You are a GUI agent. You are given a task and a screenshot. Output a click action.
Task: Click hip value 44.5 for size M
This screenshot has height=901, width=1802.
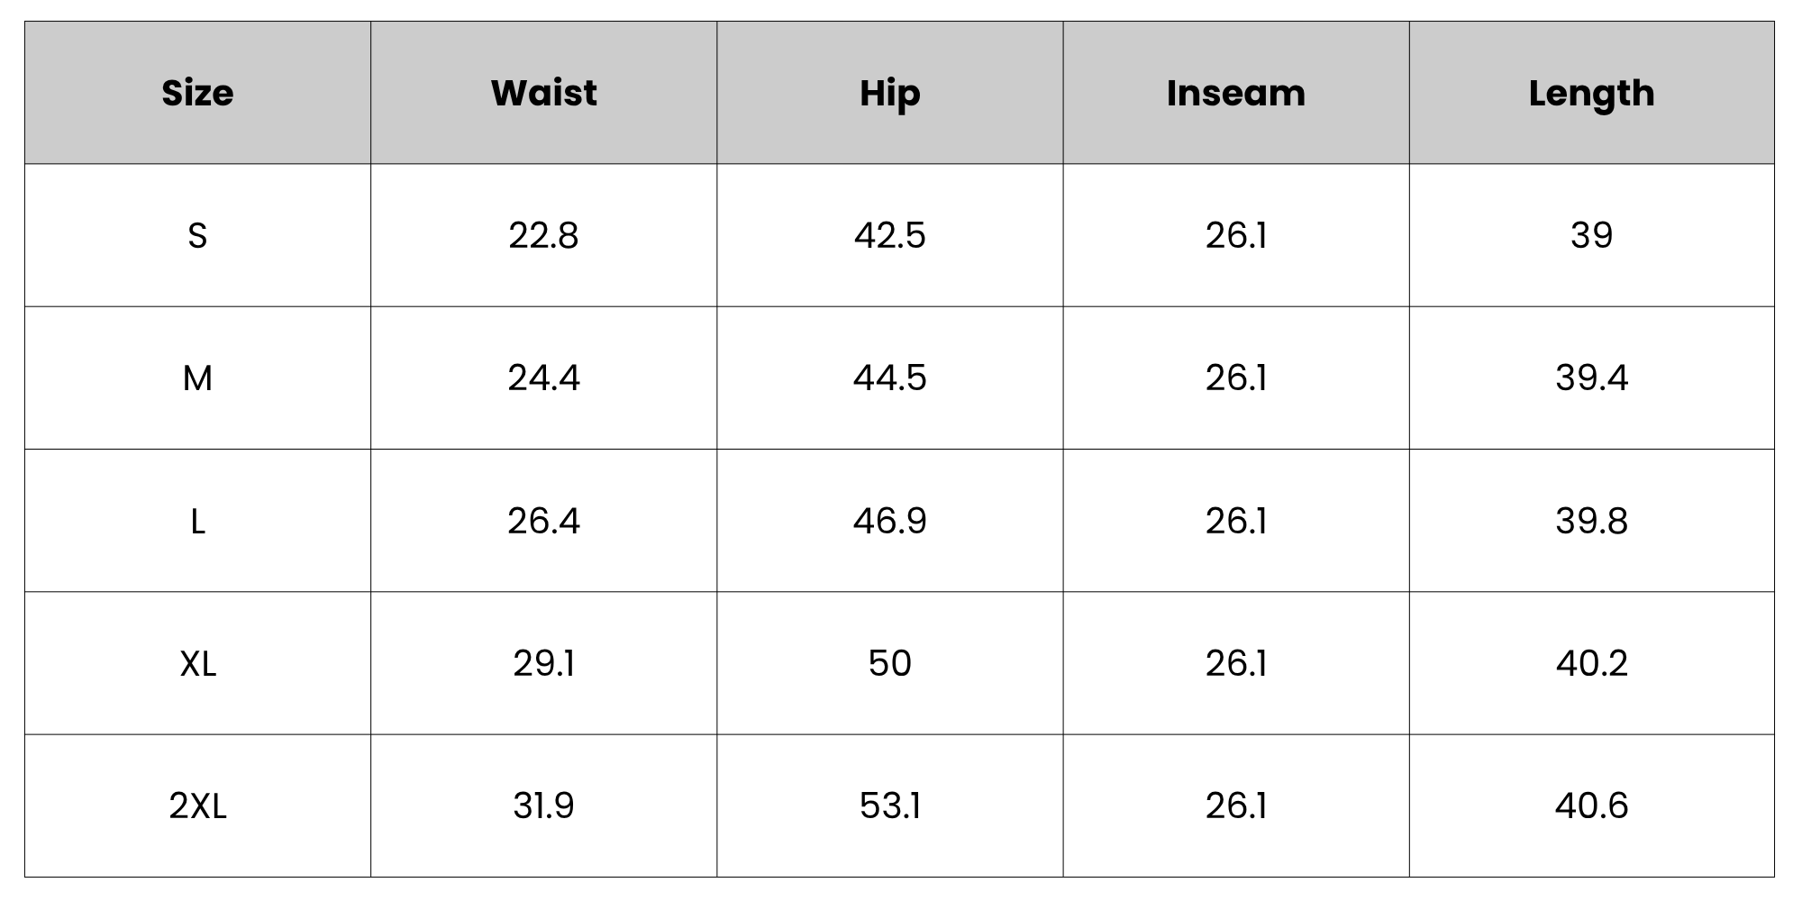[x=889, y=378]
